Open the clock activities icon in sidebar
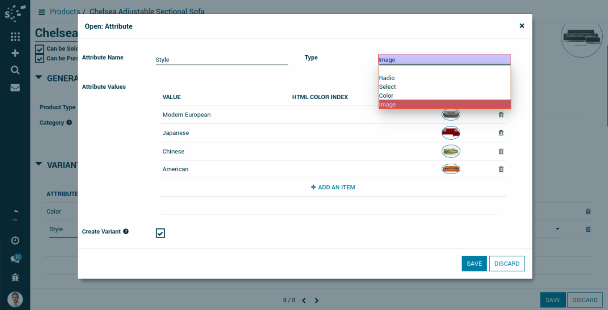 15,240
